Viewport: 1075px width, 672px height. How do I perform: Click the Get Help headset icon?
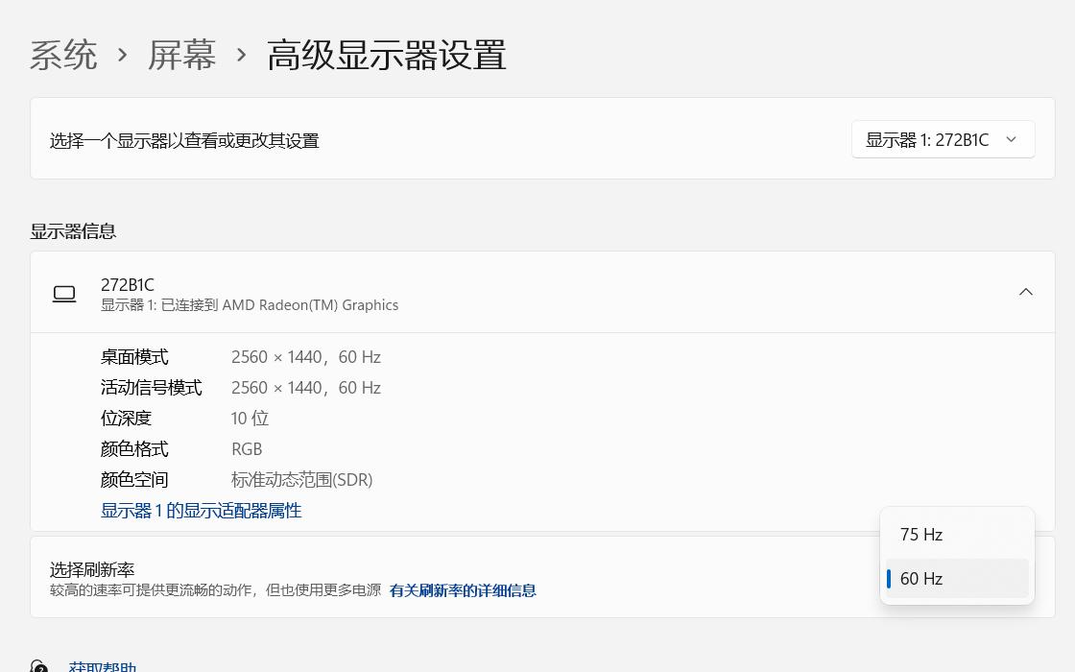(x=39, y=665)
